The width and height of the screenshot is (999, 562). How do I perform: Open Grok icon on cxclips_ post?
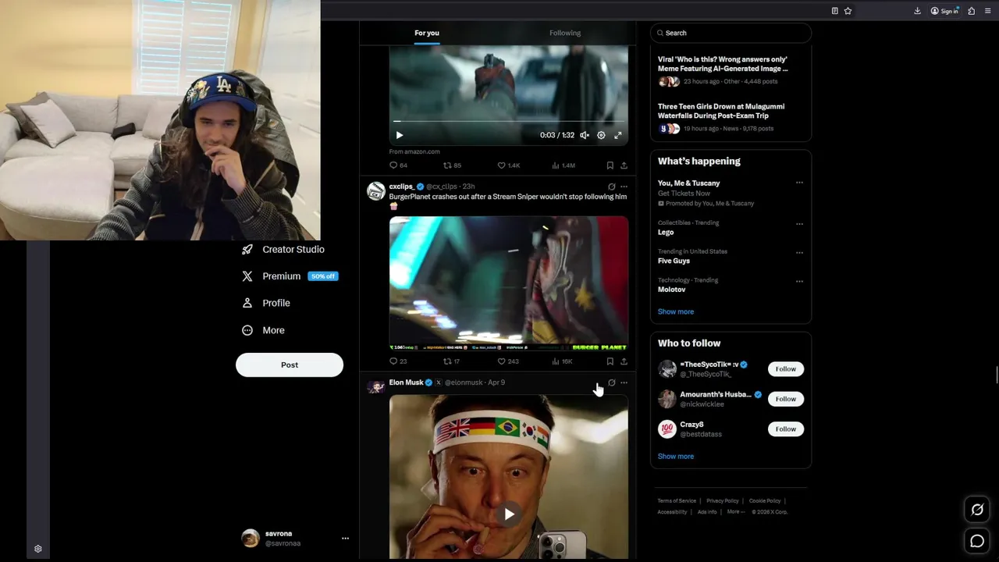coord(611,187)
